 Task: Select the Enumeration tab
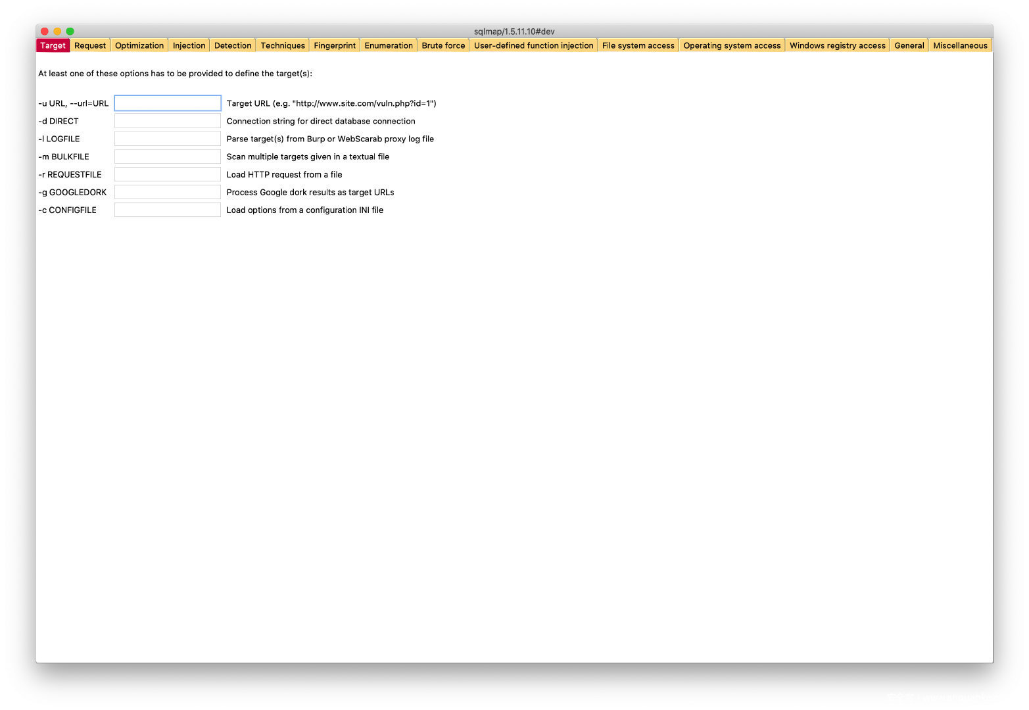coord(388,45)
